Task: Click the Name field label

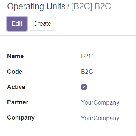Action: (x=15, y=56)
